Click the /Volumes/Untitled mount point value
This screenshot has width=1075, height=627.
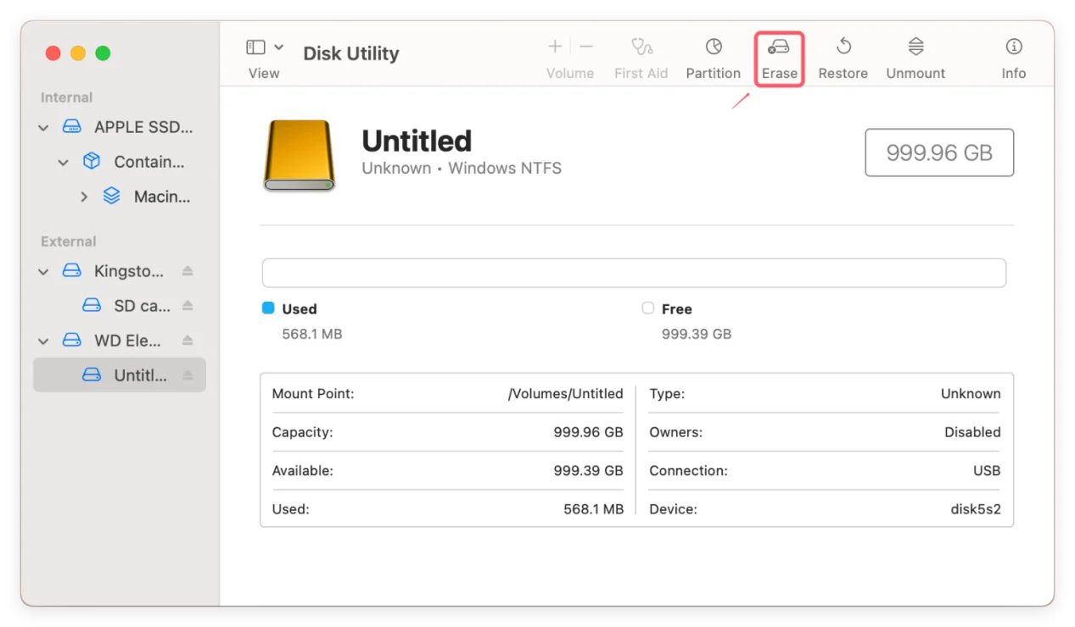(566, 394)
